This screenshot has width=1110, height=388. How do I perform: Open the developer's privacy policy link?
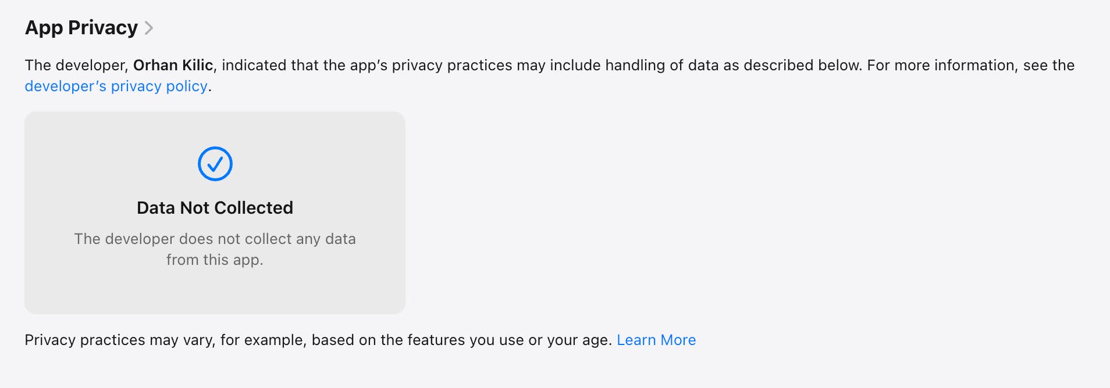(x=116, y=86)
